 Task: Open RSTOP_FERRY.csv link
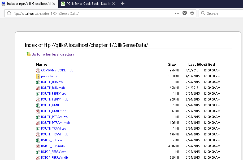[53, 152]
